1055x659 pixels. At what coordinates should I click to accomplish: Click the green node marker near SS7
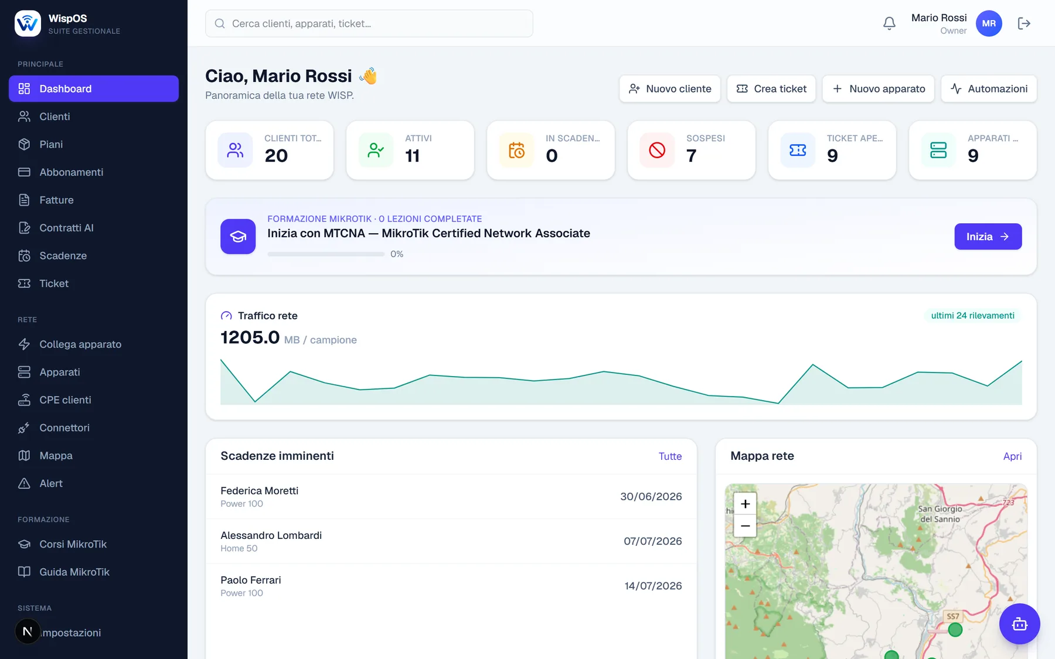[x=955, y=630]
